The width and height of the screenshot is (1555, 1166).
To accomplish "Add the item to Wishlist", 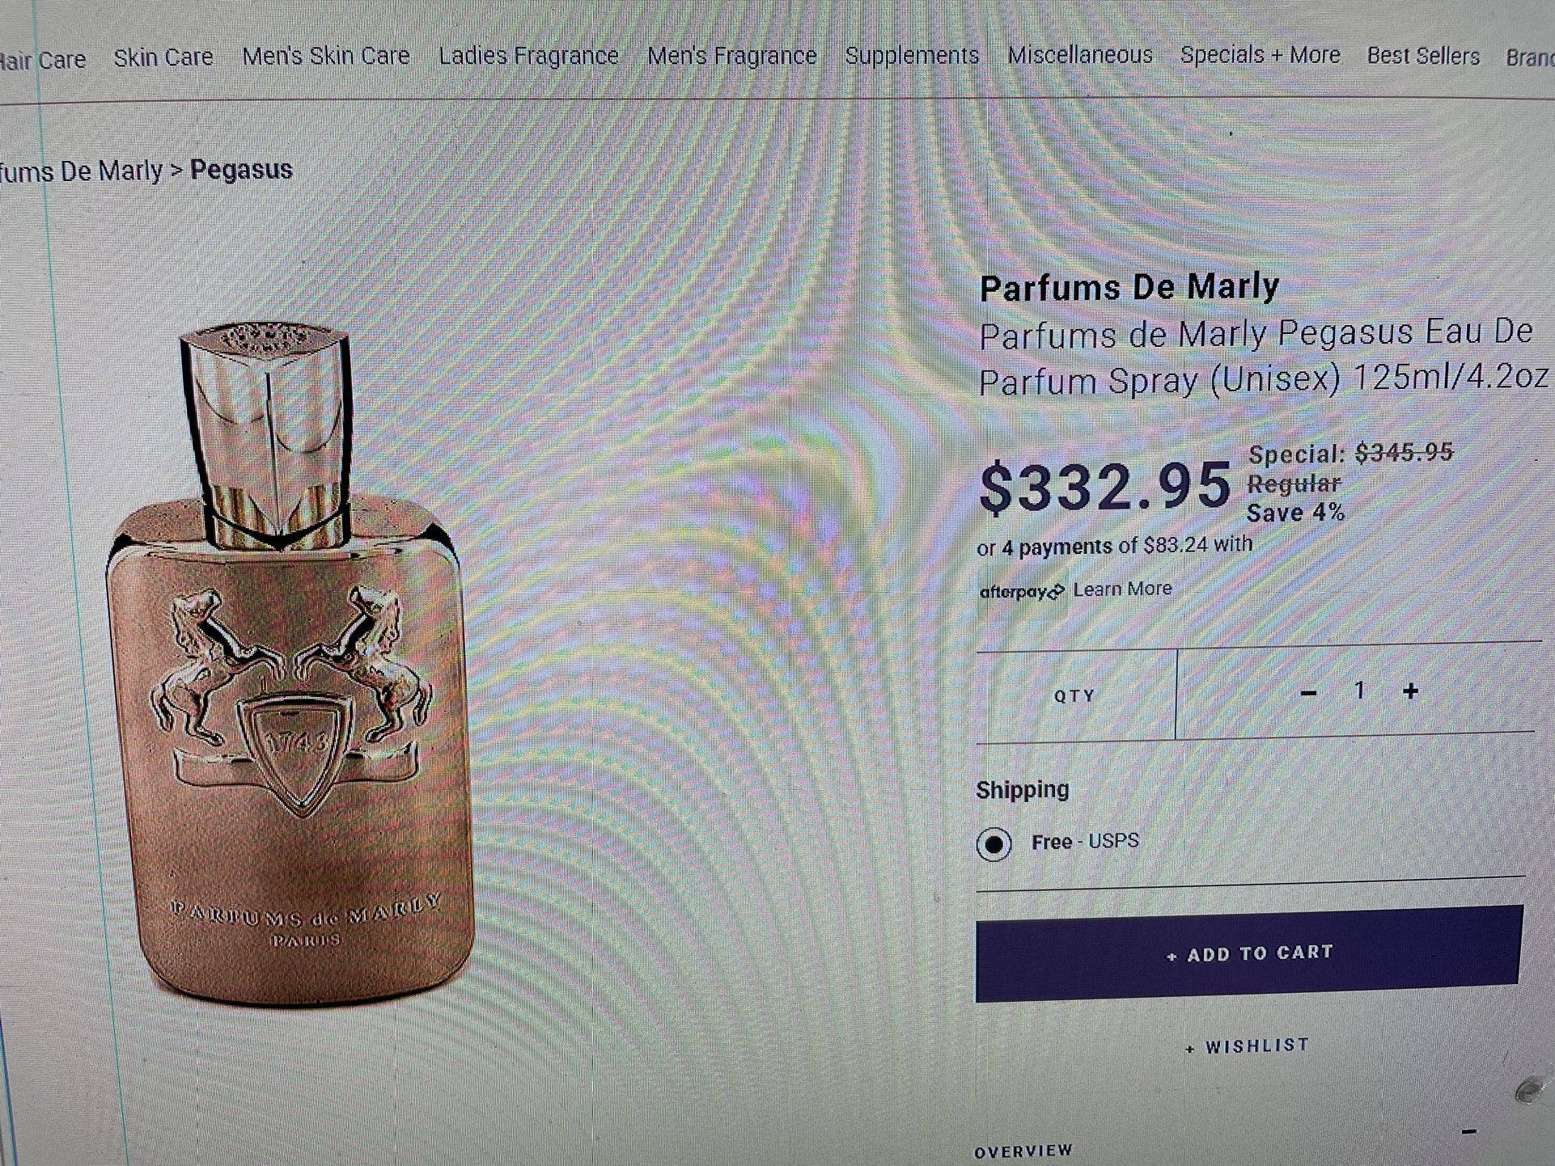I will pos(1248,1046).
